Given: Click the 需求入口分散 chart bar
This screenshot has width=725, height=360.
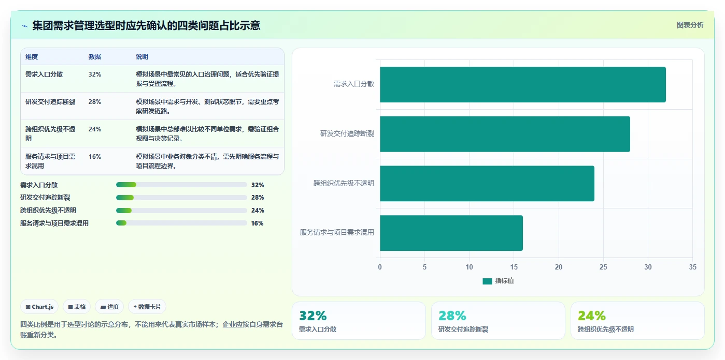Looking at the screenshot, I should [x=523, y=84].
